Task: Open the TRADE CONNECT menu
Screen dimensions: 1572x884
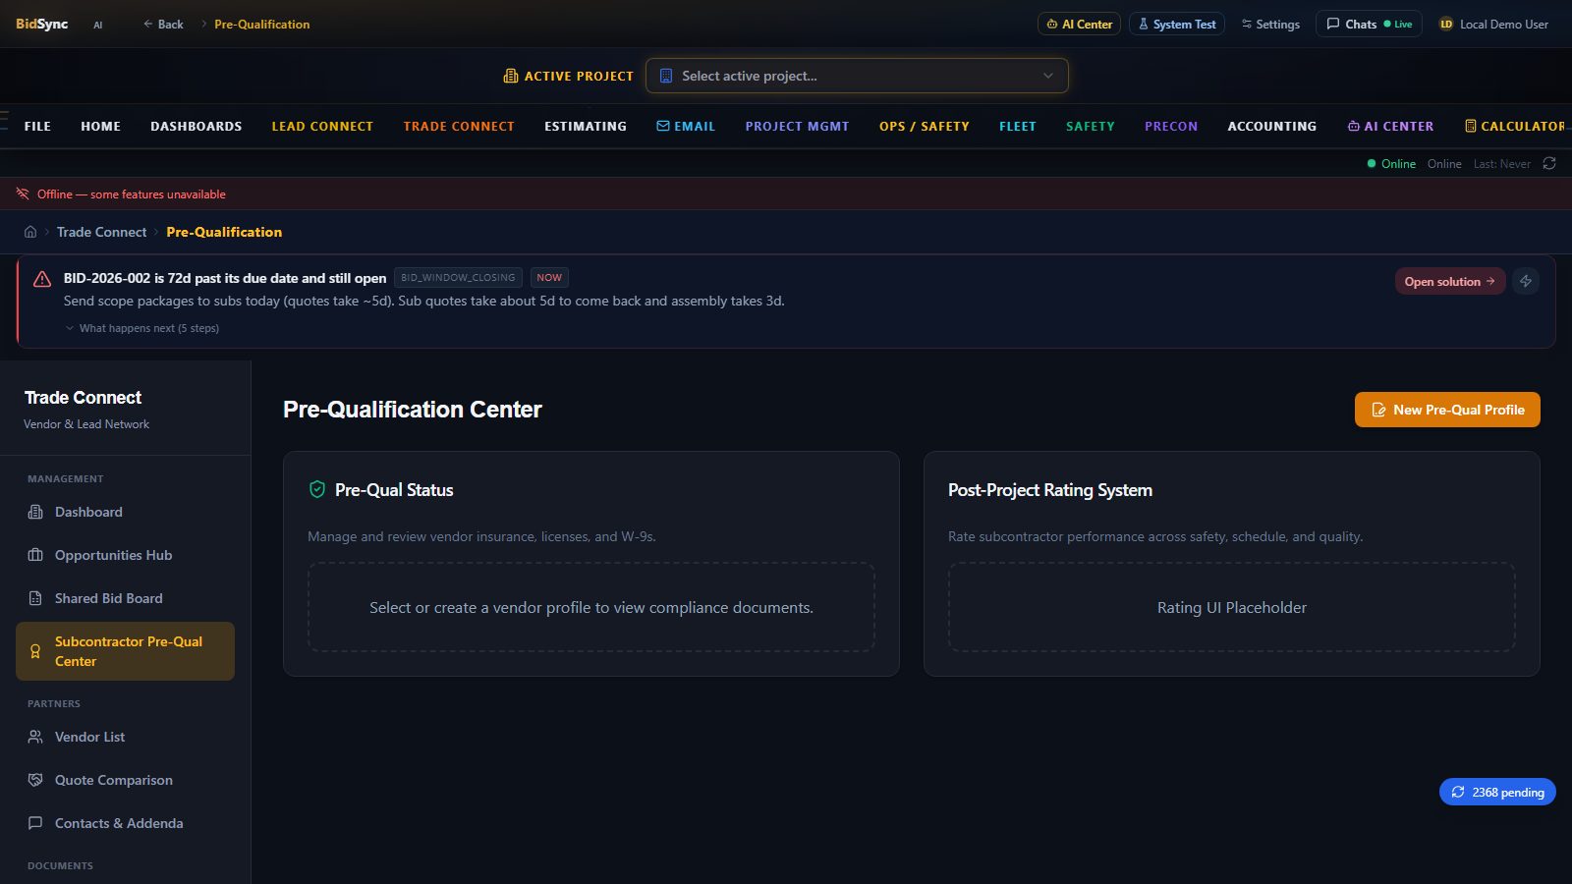Action: coord(459,126)
